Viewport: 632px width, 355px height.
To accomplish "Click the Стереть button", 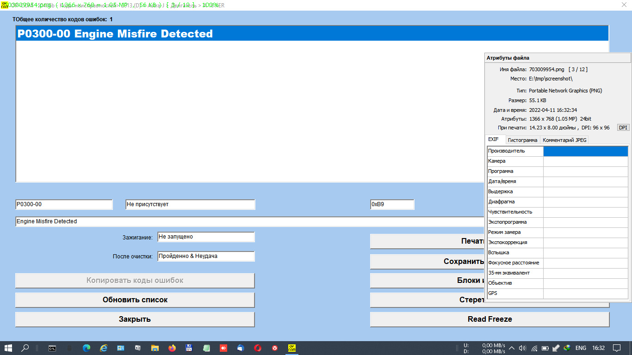I will 428,300.
